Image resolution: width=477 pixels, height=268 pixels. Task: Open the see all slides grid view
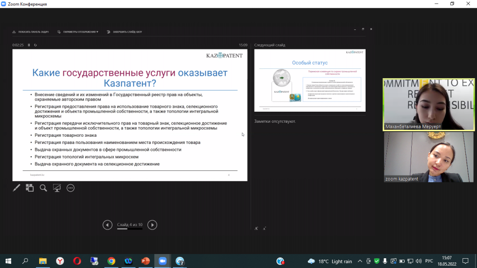[30, 188]
